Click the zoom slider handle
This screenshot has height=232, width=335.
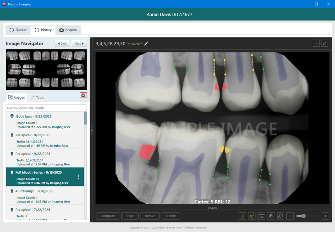pyautogui.click(x=303, y=216)
